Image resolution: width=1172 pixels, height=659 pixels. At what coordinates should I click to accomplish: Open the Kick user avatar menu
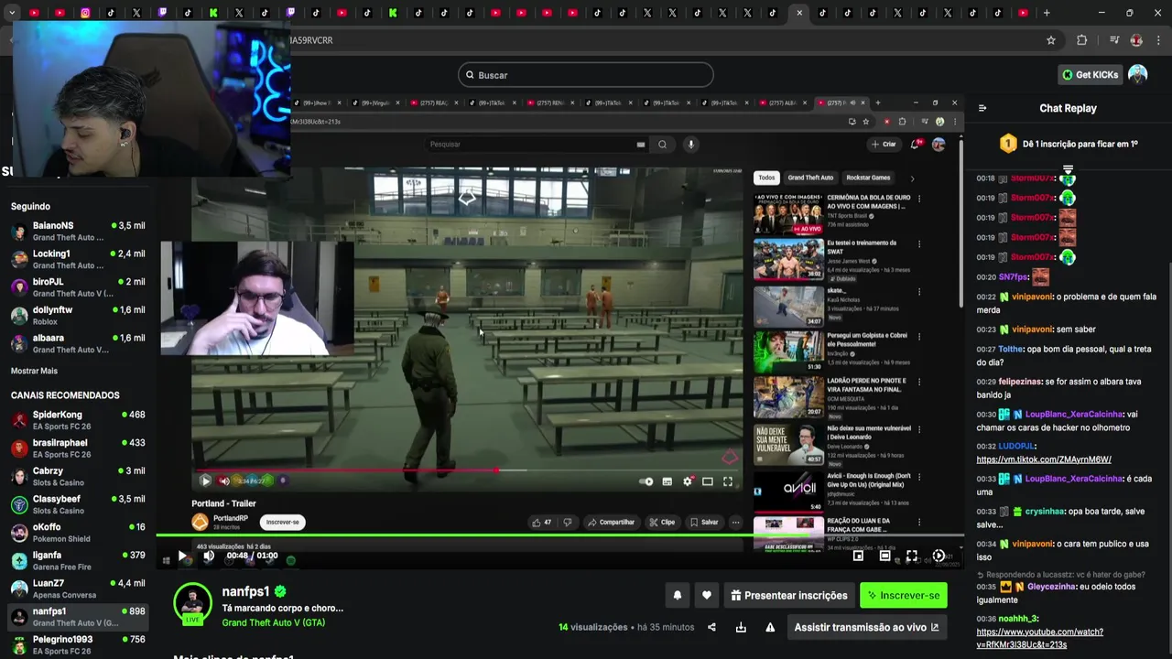(x=1137, y=75)
